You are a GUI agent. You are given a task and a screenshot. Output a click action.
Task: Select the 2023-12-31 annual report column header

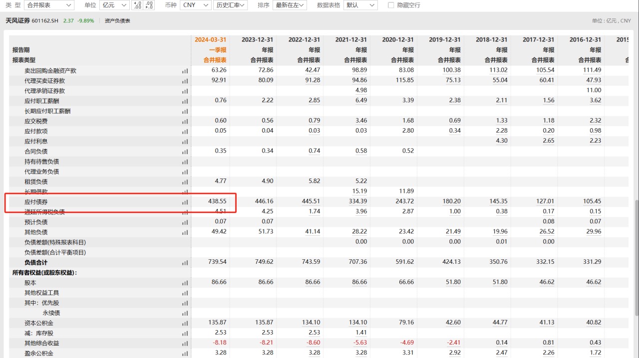(257, 40)
